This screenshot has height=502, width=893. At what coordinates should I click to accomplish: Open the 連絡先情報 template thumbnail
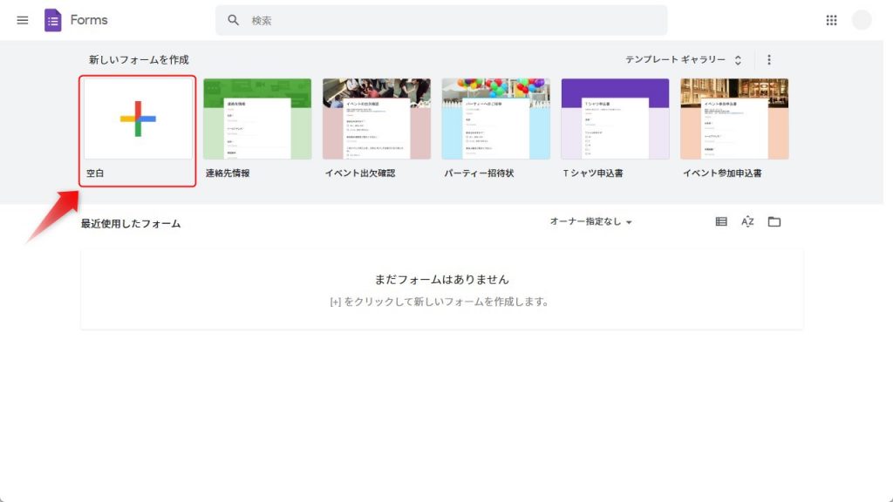click(x=257, y=119)
